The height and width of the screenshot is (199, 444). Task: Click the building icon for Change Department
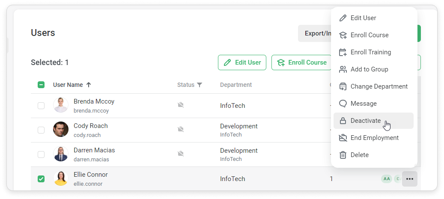click(x=343, y=86)
